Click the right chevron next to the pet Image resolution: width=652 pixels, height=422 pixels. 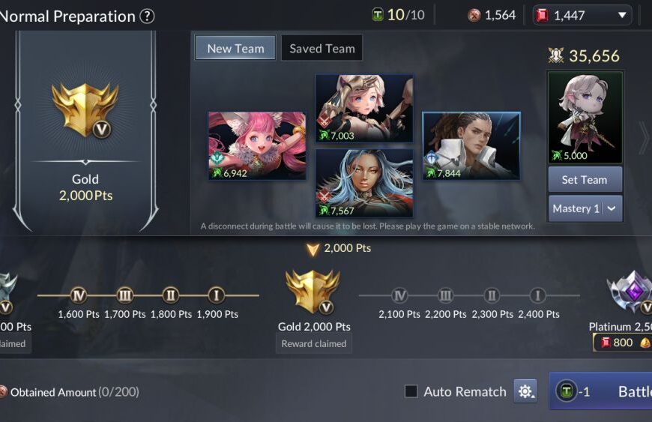point(644,138)
